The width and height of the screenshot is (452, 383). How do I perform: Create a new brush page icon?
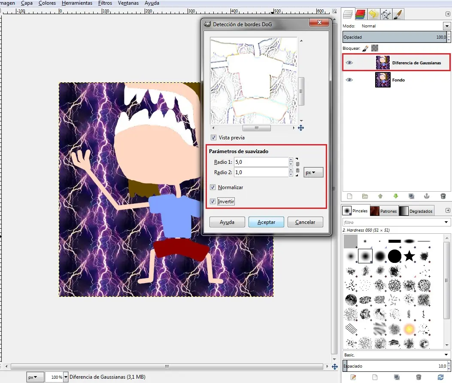[375, 377]
